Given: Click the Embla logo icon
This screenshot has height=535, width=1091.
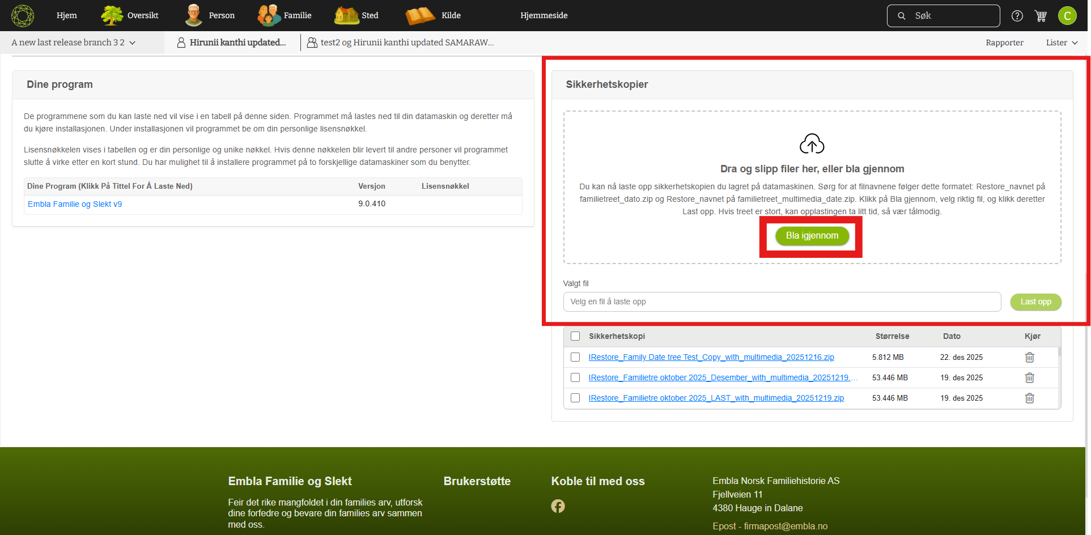Looking at the screenshot, I should 23,15.
